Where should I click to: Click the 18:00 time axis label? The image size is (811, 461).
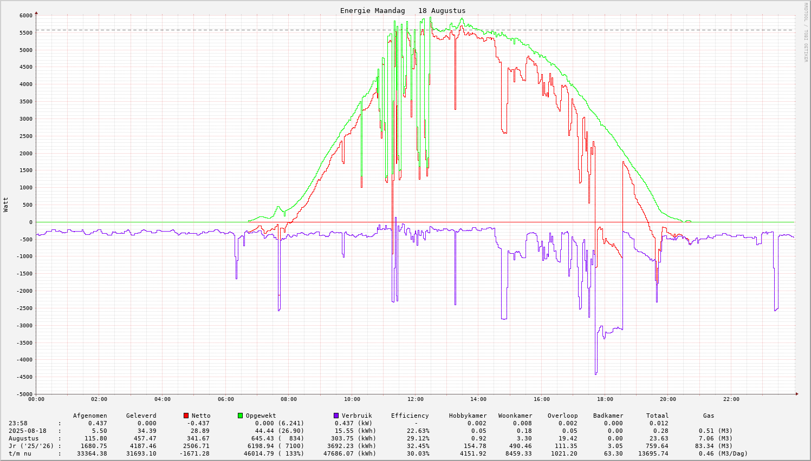(605, 399)
